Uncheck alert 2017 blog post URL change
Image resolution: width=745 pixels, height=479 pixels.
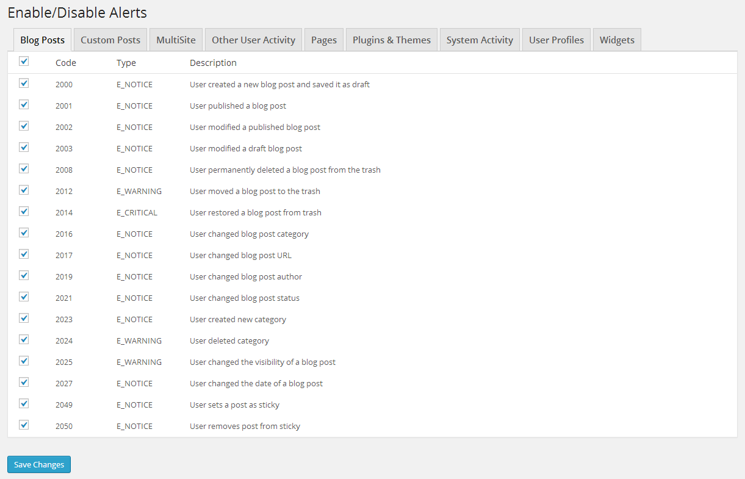point(24,254)
